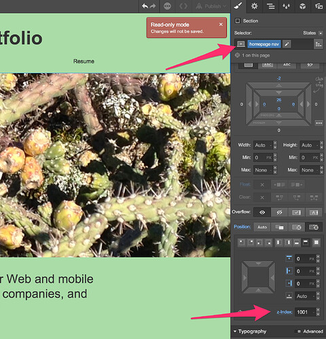Click the z-index input field
Screen dimensions: 326x339
[305, 312]
